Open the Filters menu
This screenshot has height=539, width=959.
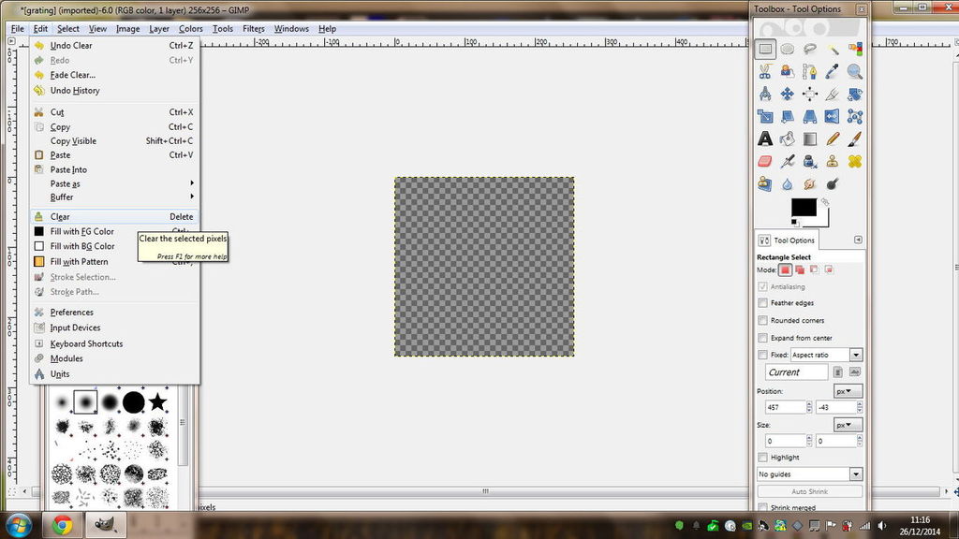[x=253, y=29]
